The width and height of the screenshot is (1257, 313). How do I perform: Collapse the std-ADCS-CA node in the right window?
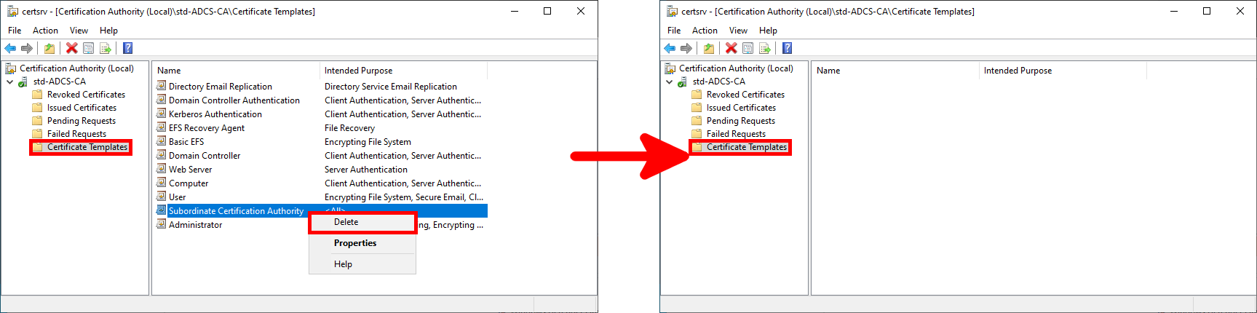[670, 82]
